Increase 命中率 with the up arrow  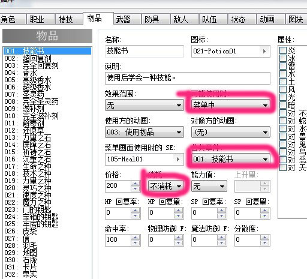click(136, 238)
